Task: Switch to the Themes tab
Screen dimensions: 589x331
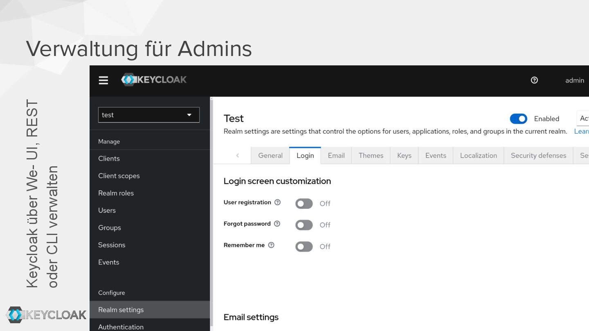Action: (371, 155)
